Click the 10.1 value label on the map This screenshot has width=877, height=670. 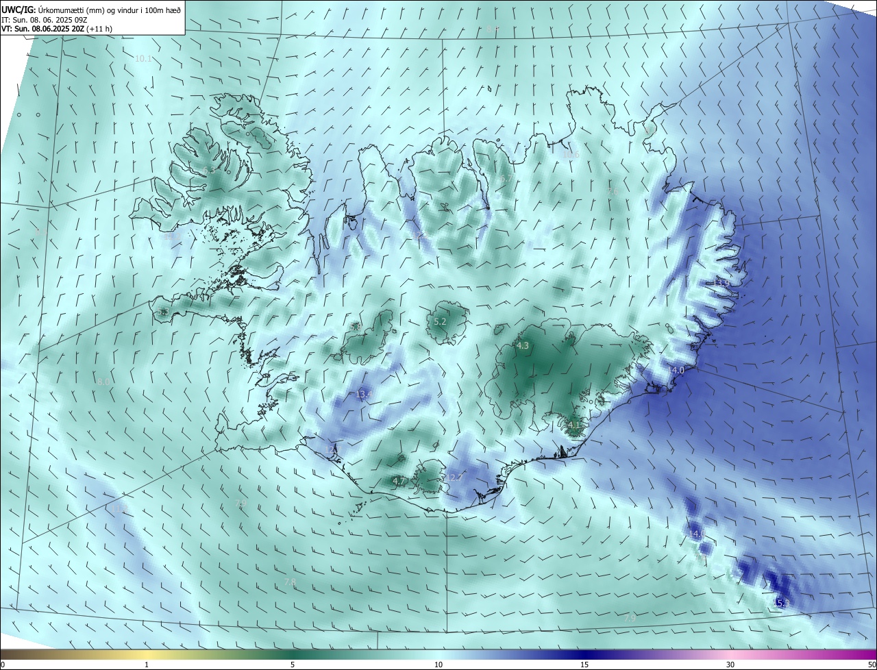coord(143,59)
